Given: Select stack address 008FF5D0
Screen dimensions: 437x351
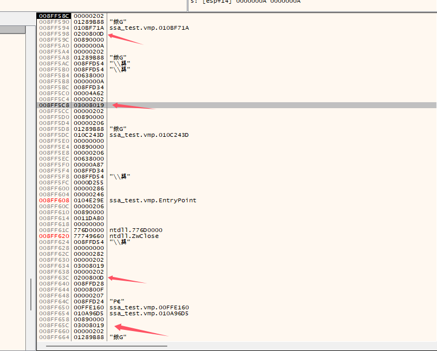Looking at the screenshot, I should pos(54,117).
